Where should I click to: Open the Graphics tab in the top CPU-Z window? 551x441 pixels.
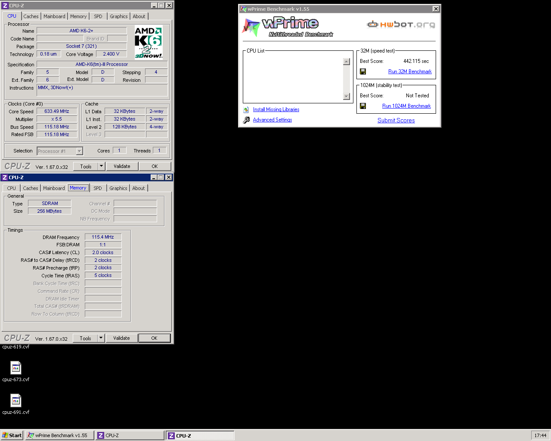(119, 16)
